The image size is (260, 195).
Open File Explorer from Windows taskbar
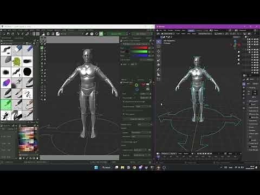click(x=122, y=167)
